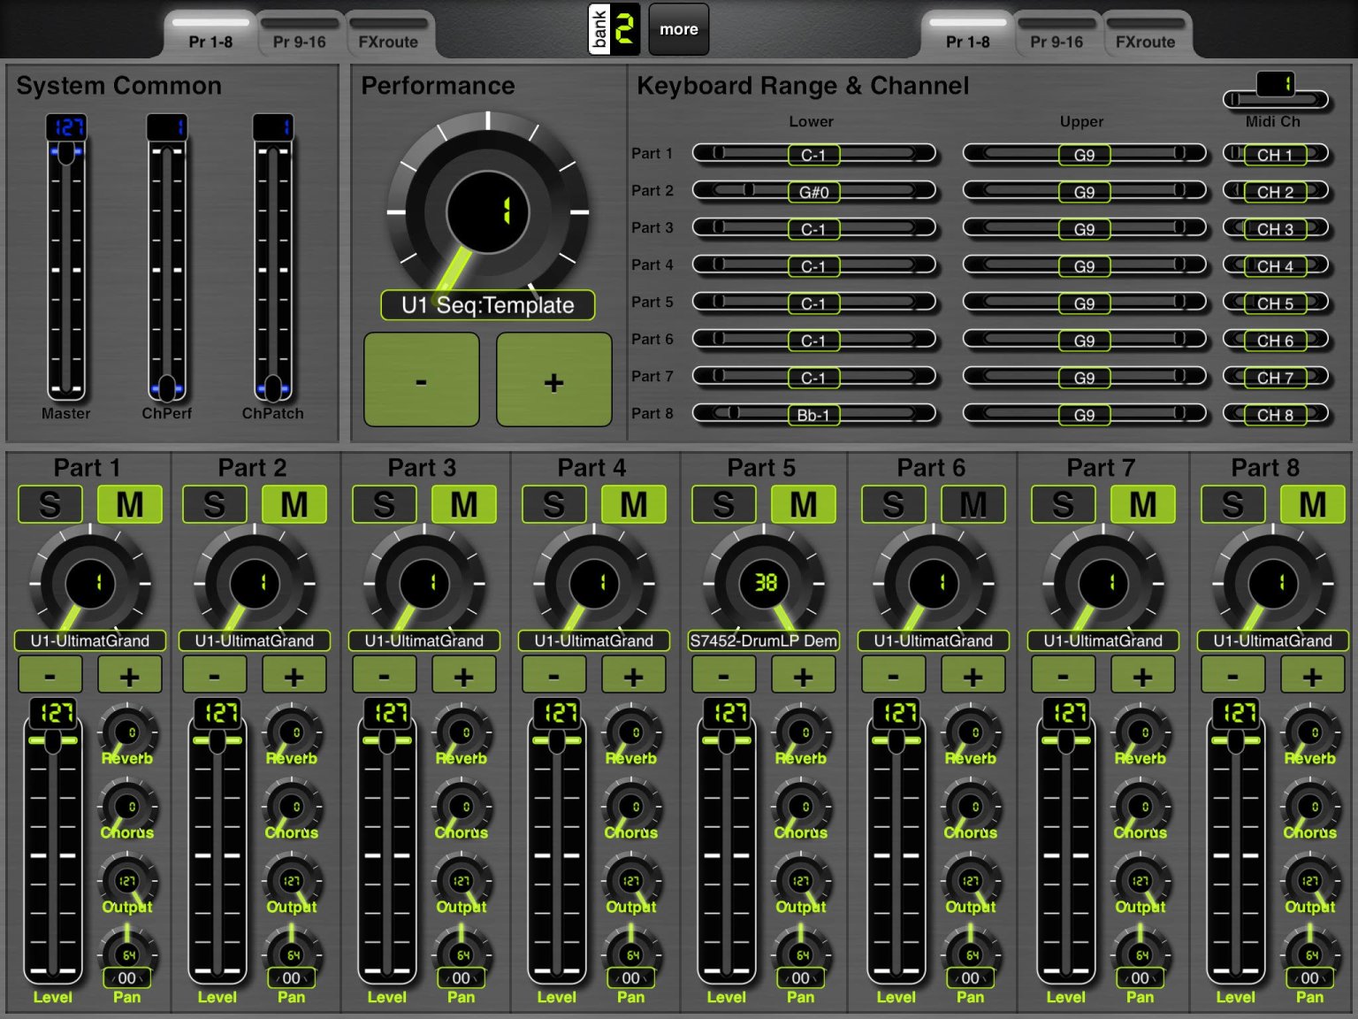Open Part 5 S7452-DrumLP patch name

764,640
